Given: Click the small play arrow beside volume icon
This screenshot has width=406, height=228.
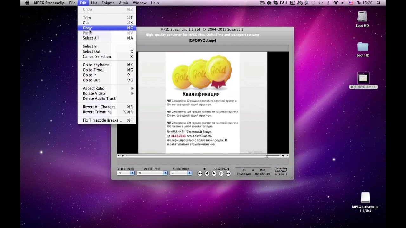Looking at the screenshot, I should (x=123, y=155).
